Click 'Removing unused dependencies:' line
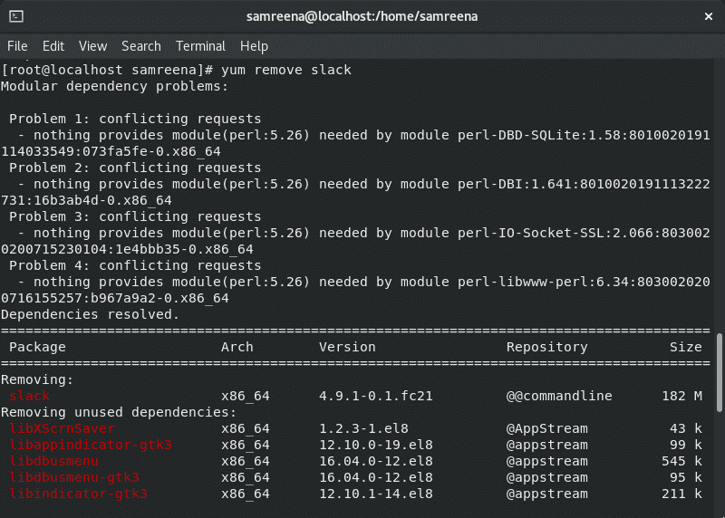This screenshot has height=518, width=725. pos(119,412)
